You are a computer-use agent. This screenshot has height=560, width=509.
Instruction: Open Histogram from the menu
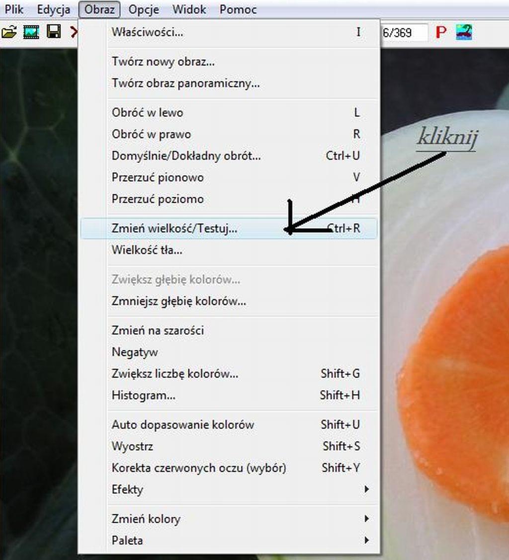(229, 396)
